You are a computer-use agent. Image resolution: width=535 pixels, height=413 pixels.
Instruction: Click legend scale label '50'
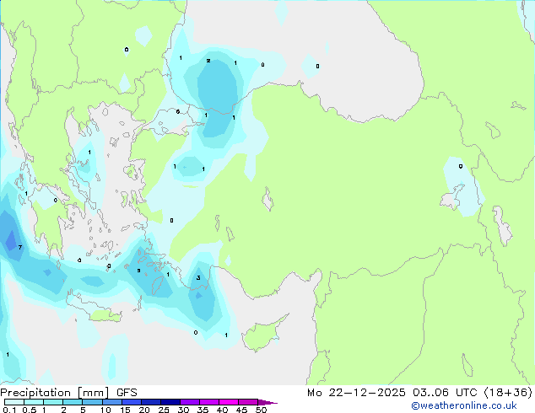pyautogui.click(x=261, y=410)
